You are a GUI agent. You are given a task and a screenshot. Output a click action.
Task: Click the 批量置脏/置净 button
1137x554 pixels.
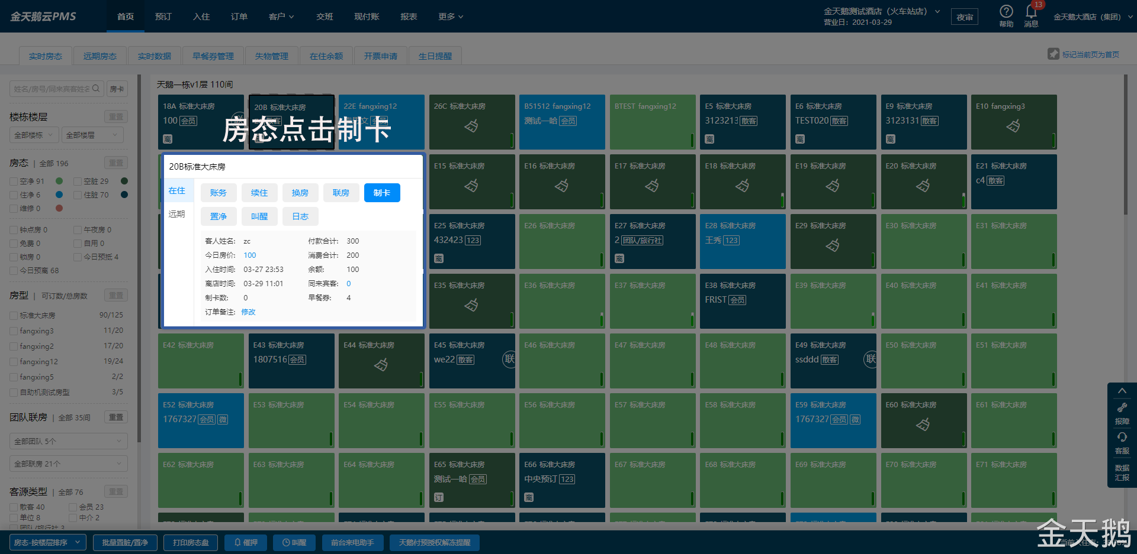point(125,543)
